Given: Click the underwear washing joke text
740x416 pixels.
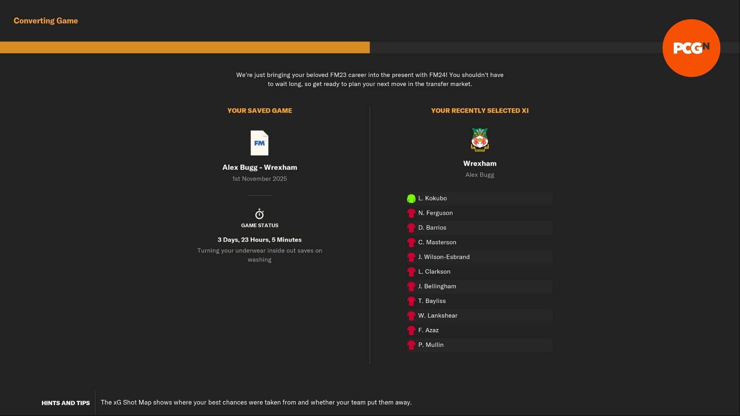Looking at the screenshot, I should tap(260, 255).
